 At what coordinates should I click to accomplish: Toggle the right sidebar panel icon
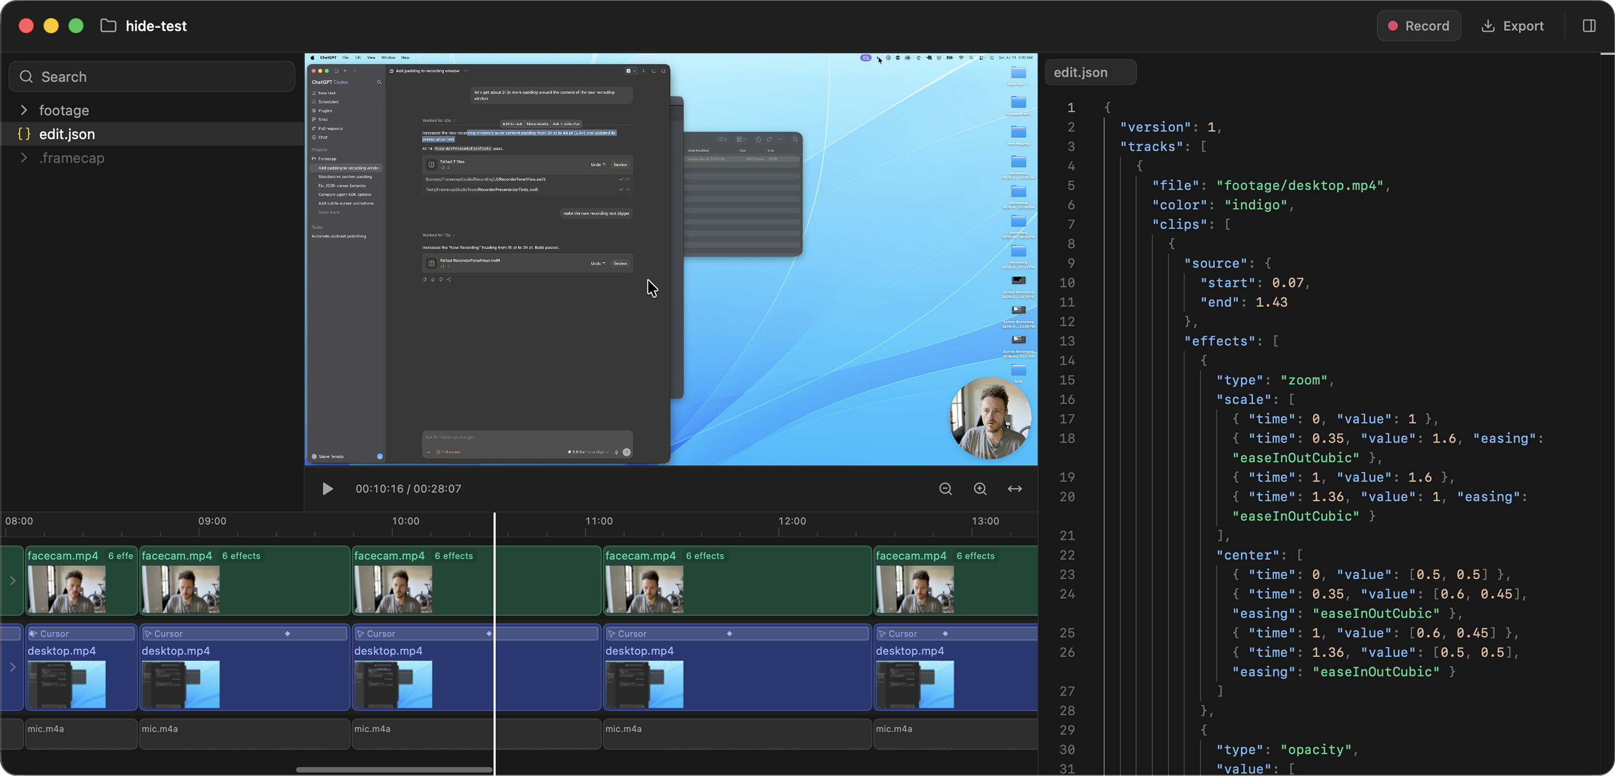1588,26
